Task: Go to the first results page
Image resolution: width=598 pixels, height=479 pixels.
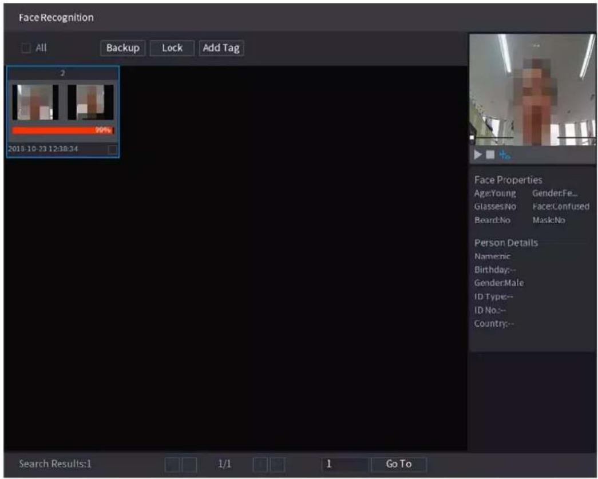Action: pos(172,465)
